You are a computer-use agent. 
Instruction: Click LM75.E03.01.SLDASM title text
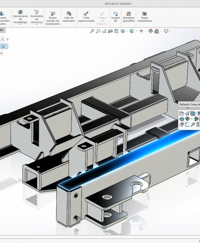(x=118, y=4)
